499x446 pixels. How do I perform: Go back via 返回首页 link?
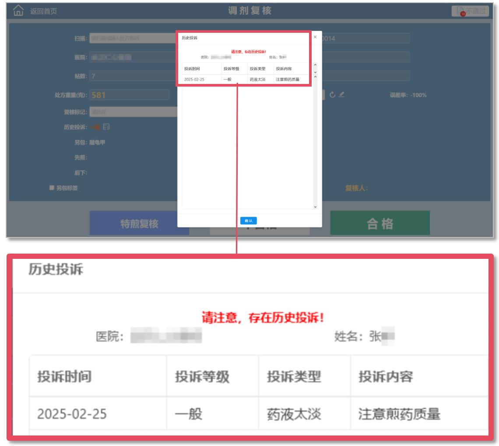pos(44,11)
